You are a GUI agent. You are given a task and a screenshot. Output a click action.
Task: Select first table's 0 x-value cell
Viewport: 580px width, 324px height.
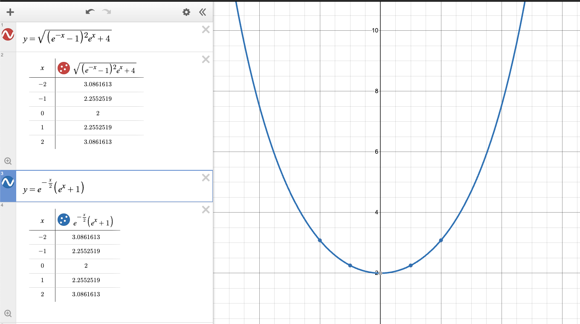(42, 113)
